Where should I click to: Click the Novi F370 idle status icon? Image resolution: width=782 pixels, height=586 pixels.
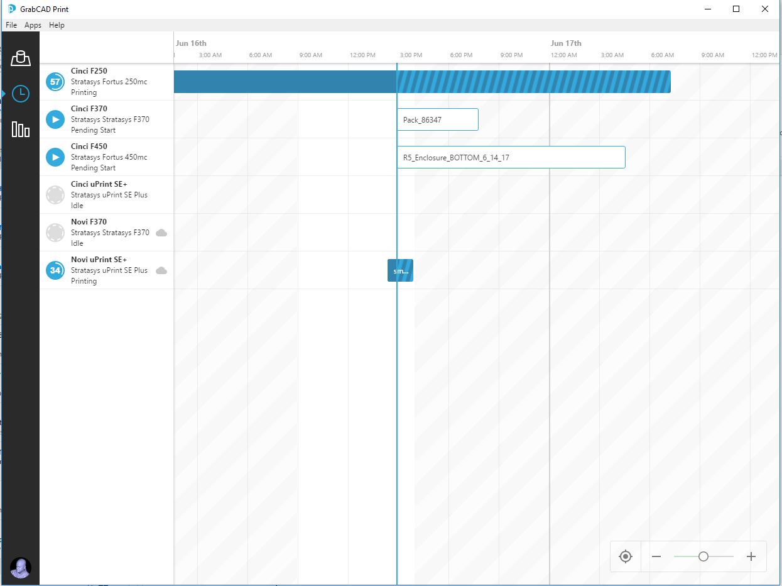point(55,233)
